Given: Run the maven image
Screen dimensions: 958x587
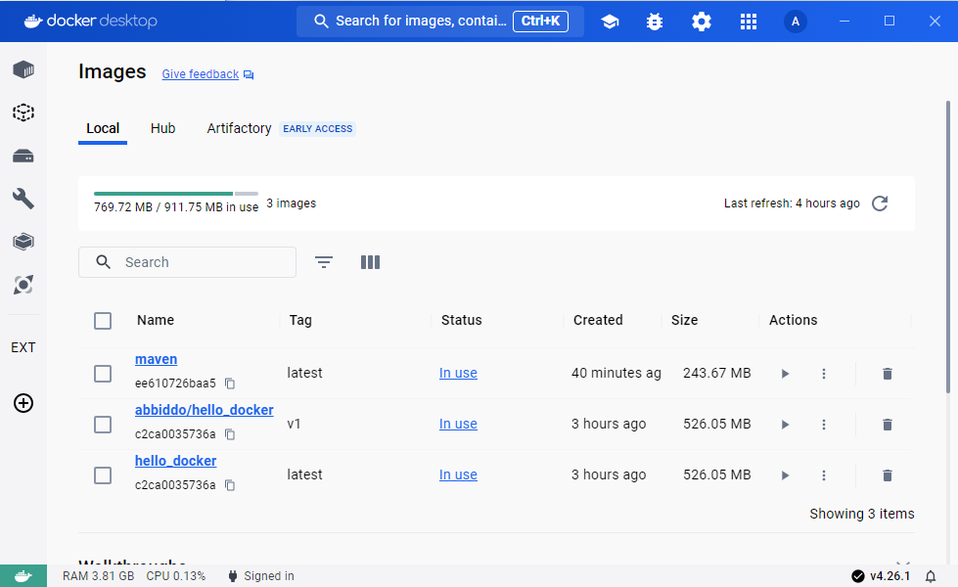Looking at the screenshot, I should tap(785, 374).
